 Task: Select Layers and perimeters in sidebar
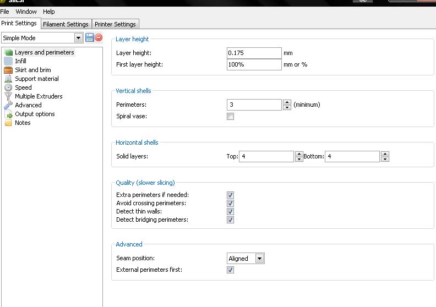pyautogui.click(x=45, y=52)
